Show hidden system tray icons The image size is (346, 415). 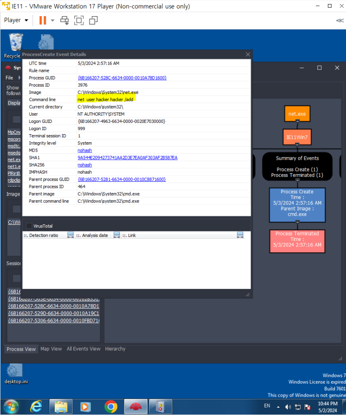pyautogui.click(x=278, y=407)
